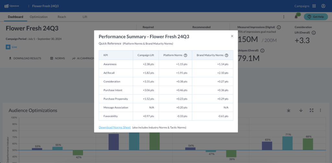Click the Consideration Lift info icon
Screen dimensions: 332x163
click(x=314, y=33)
